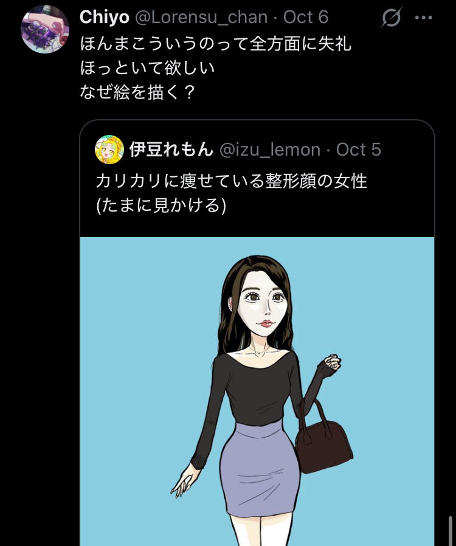This screenshot has width=456, height=546.
Task: Click the quoted line (たまに見かける)
Action: (x=161, y=205)
